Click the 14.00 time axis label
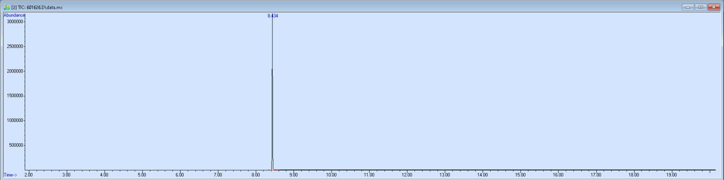Viewport: 724px width, 180px height. click(x=482, y=175)
